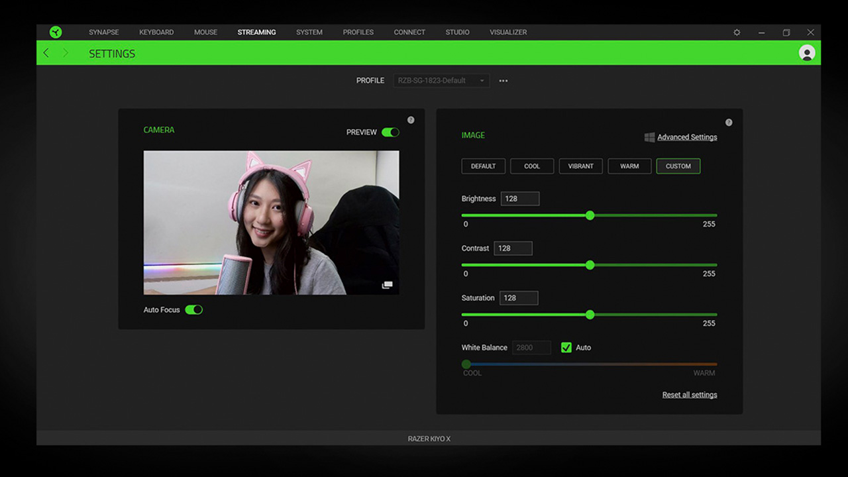Click the help icon on the Camera panel
Viewport: 848px width, 477px height.
click(411, 120)
